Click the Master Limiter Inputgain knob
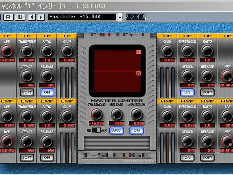Screen dimensions: 233x175 [x=136, y=114]
